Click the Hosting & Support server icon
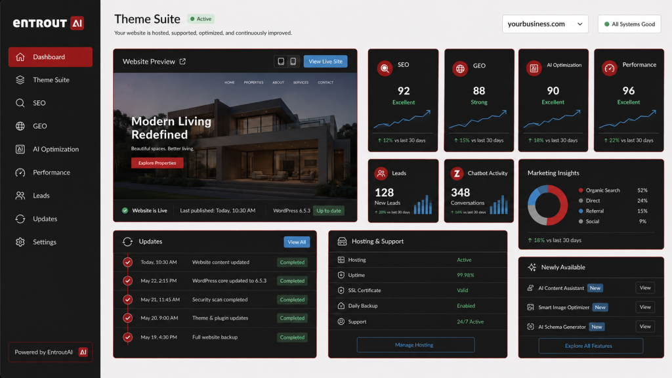The width and height of the screenshot is (672, 378). [342, 241]
